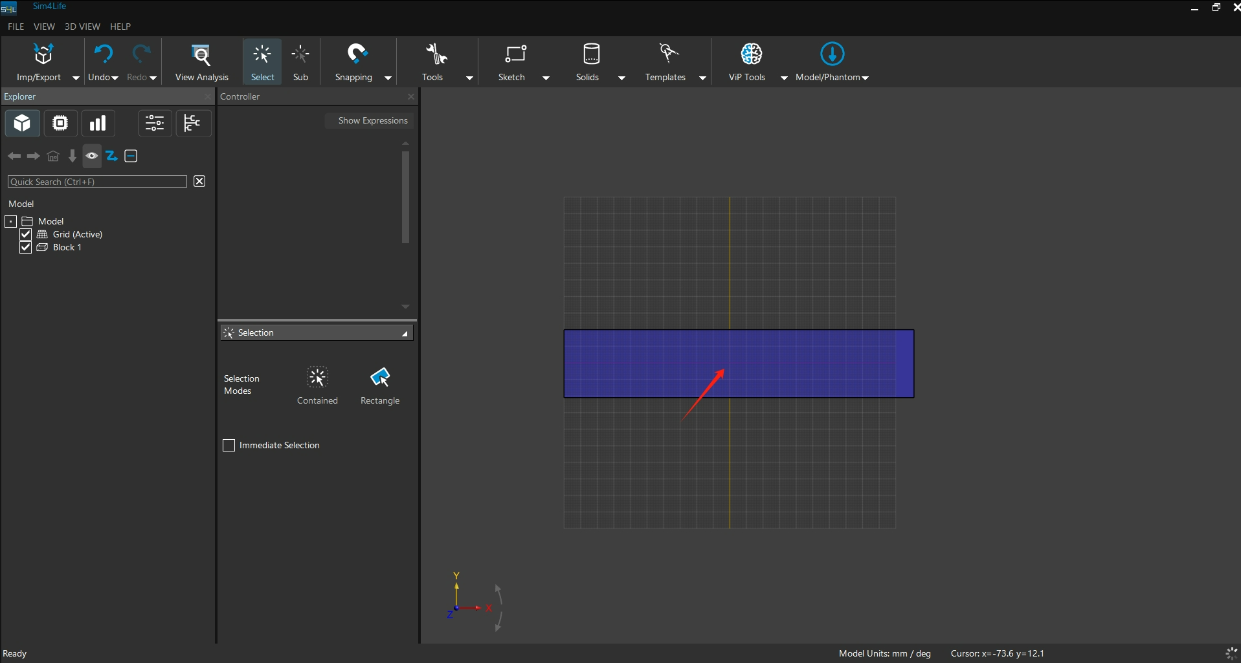Viewport: 1241px width, 663px height.
Task: Click the Show Expressions button
Action: [x=372, y=120]
